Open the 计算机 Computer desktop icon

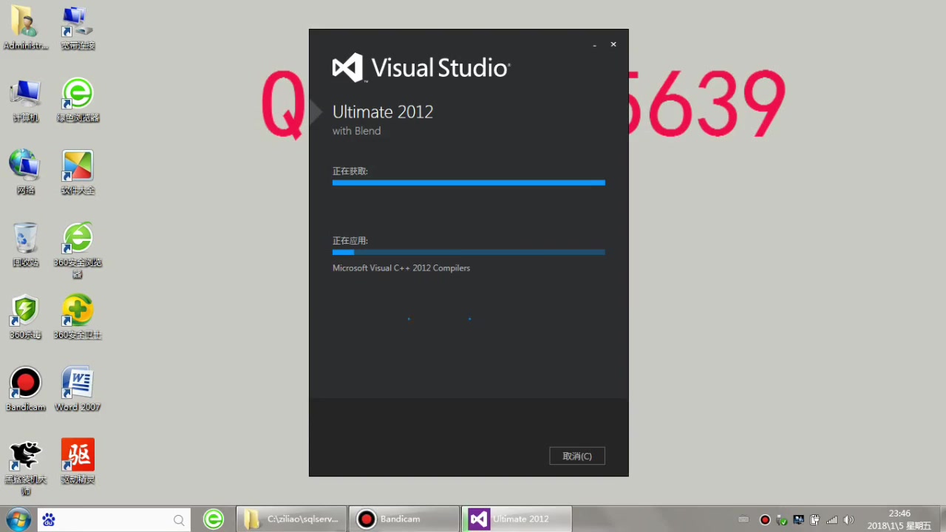point(26,100)
